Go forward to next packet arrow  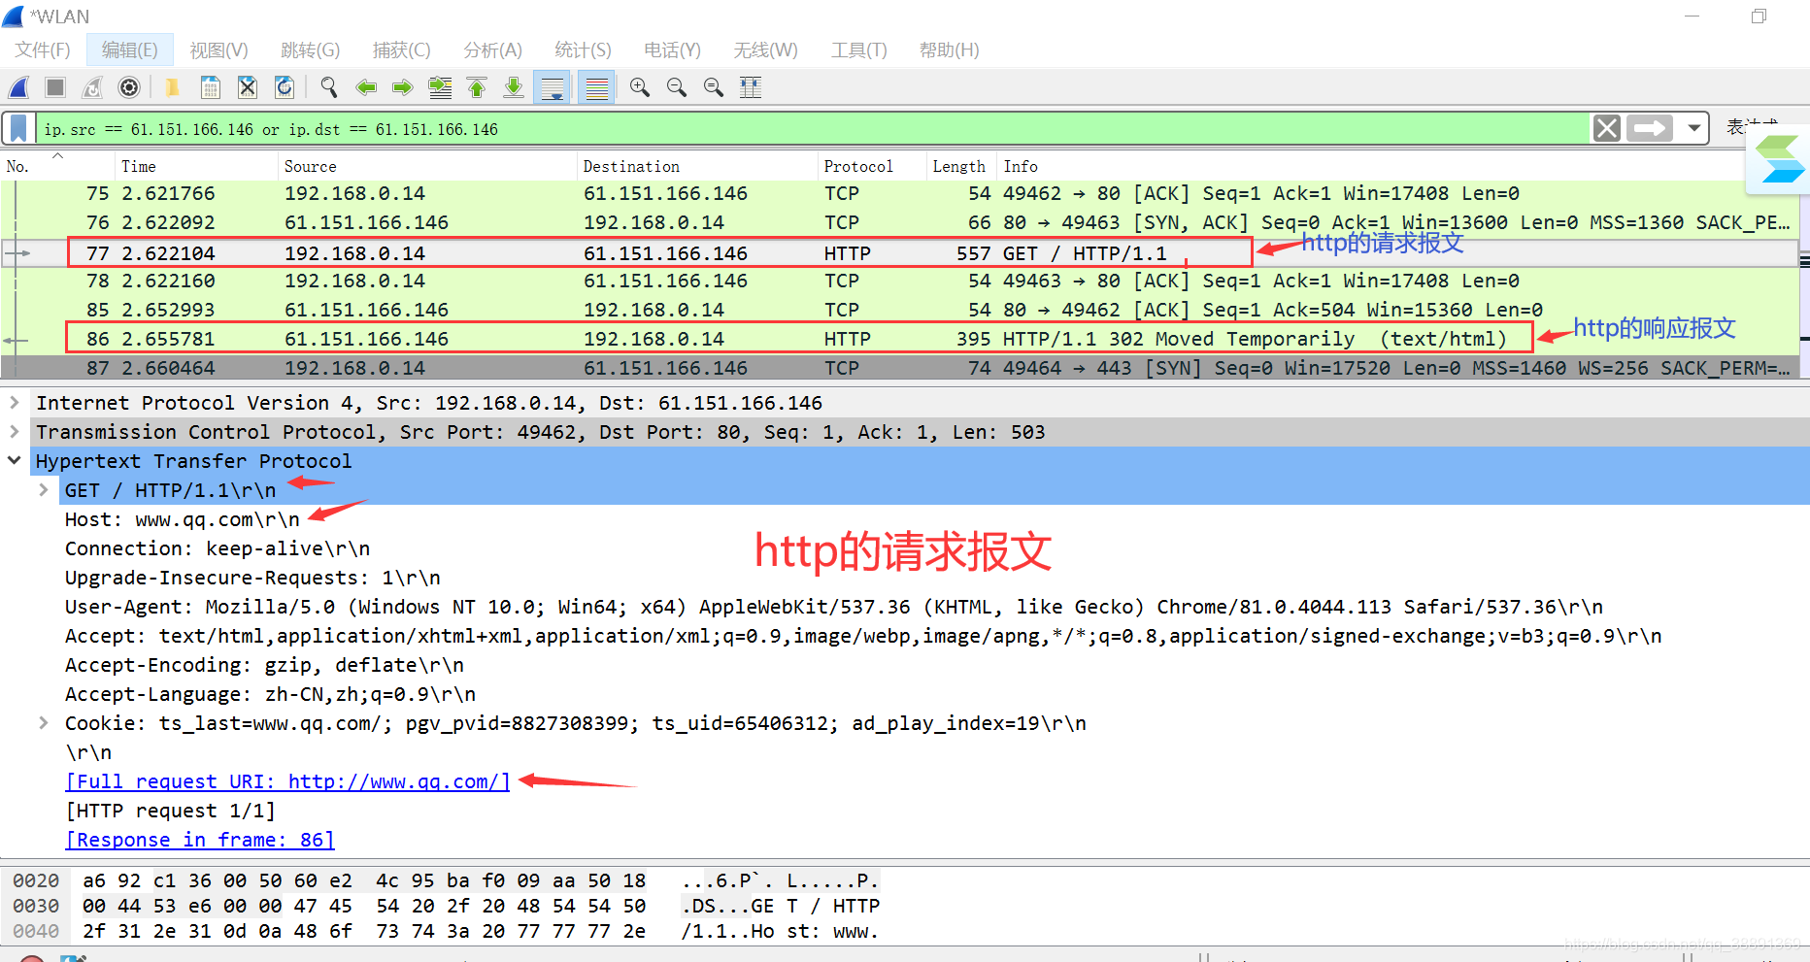(403, 87)
